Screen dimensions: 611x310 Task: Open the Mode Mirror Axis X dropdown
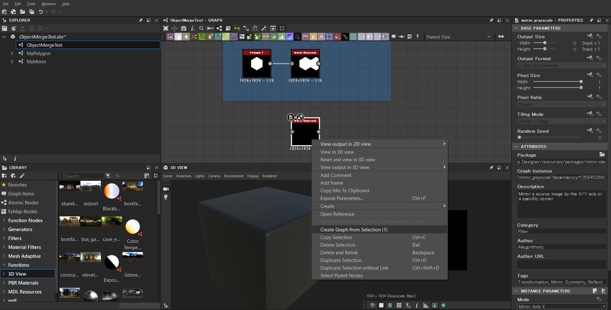point(562,307)
